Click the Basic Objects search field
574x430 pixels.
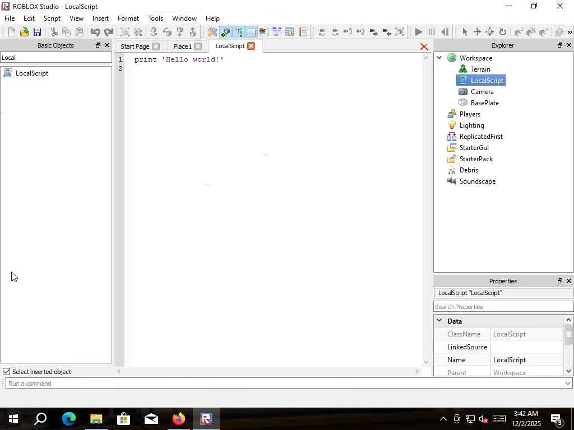pos(55,58)
